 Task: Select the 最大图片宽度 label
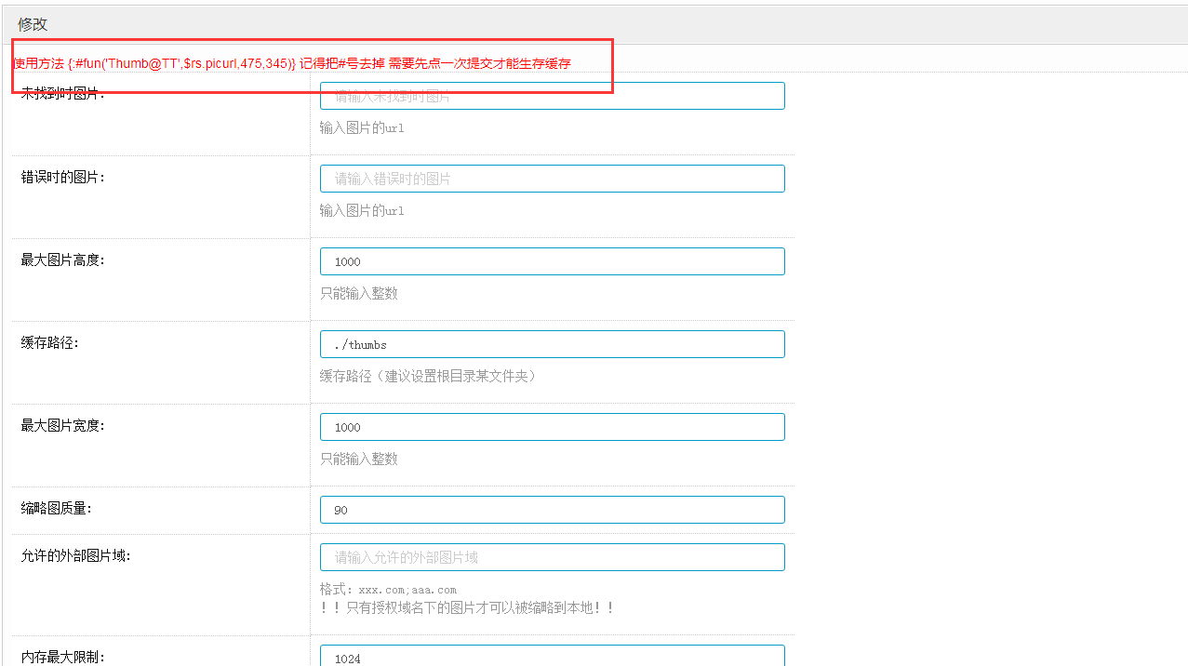[x=63, y=425]
